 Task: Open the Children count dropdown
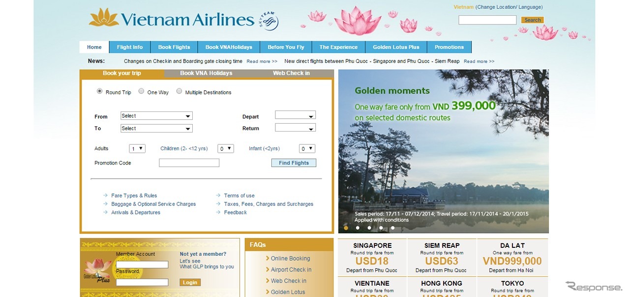pyautogui.click(x=226, y=148)
